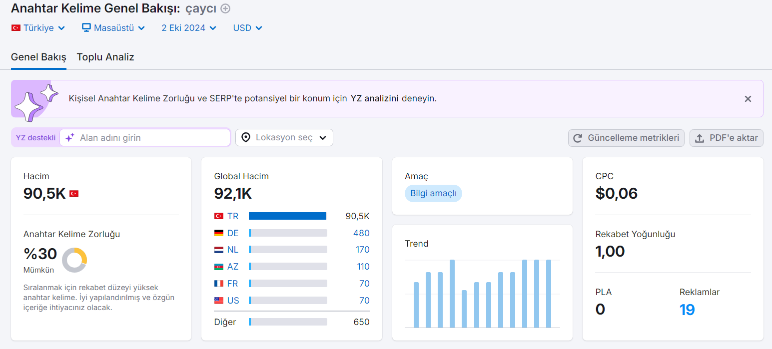The width and height of the screenshot is (772, 349).
Task: Click the desktop monitor icon beside Masaüstü
Action: [x=86, y=27]
